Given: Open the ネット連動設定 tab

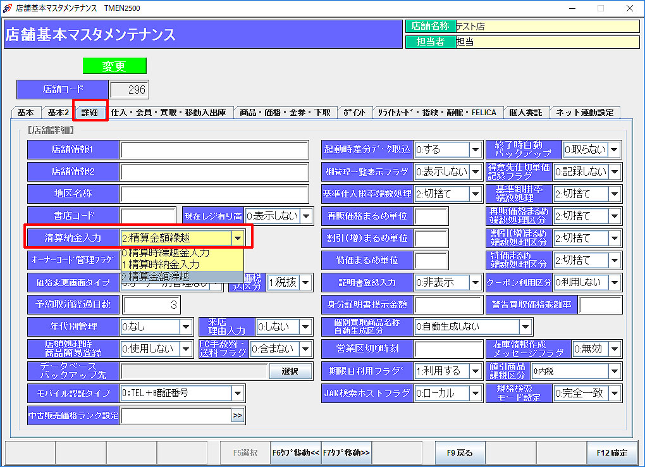Looking at the screenshot, I should click(585, 113).
